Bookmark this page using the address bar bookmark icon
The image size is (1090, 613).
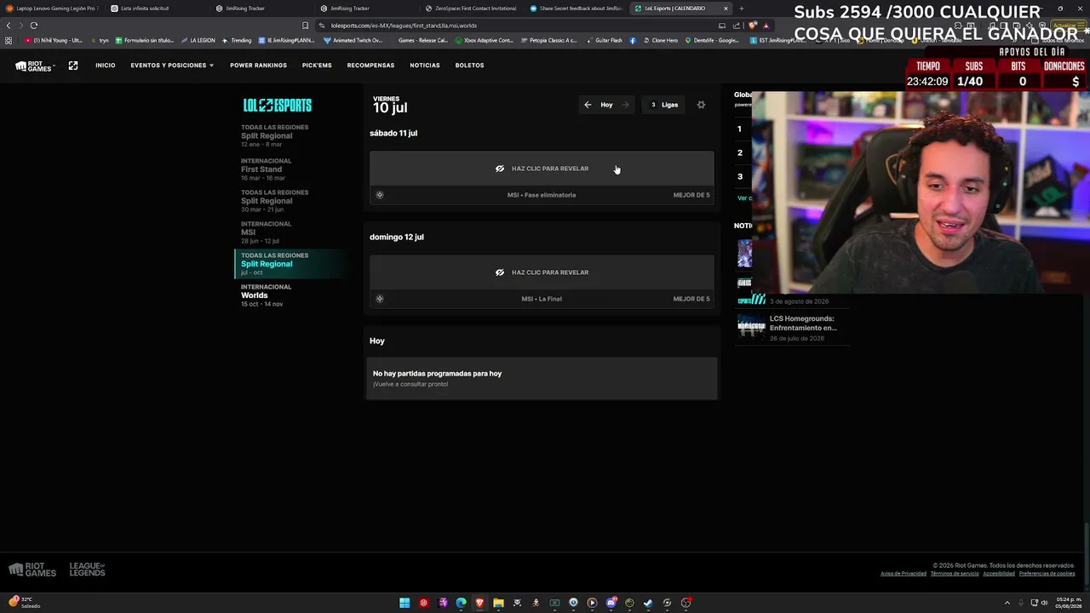pyautogui.click(x=305, y=26)
